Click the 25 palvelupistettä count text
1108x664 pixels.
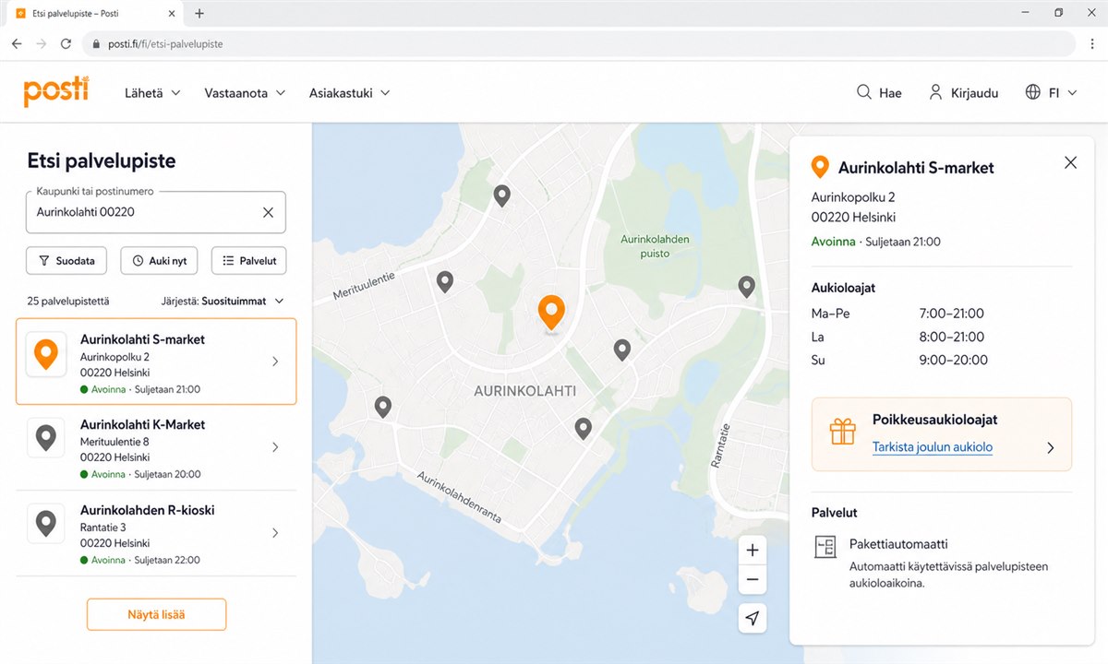(68, 301)
